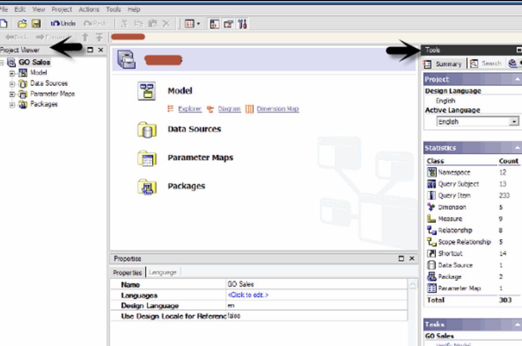
Task: Click the Parameter Maps folder icon
Action: point(146,158)
